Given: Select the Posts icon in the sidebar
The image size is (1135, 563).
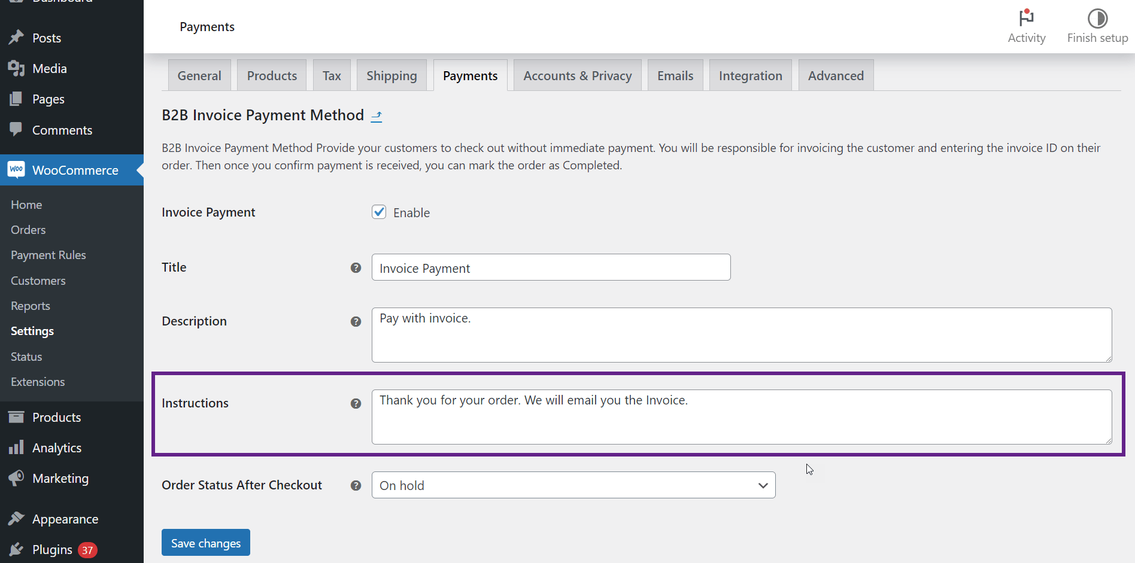Looking at the screenshot, I should point(16,37).
